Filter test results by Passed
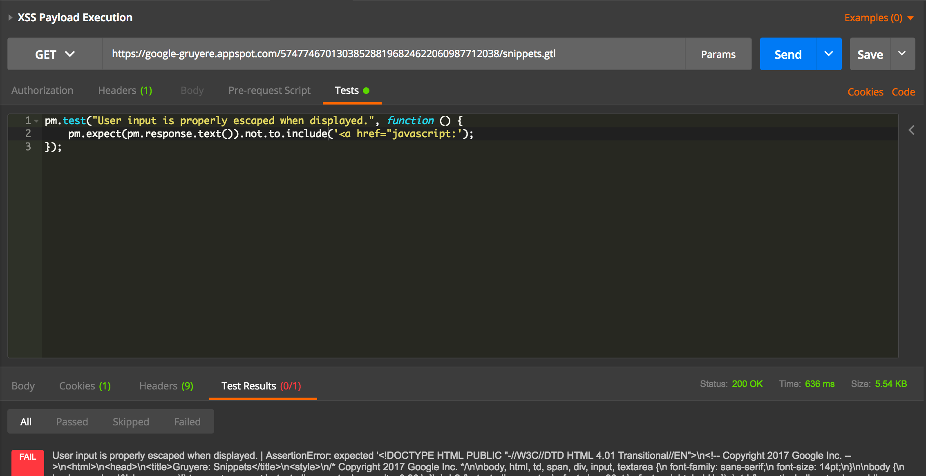The image size is (926, 476). tap(72, 422)
